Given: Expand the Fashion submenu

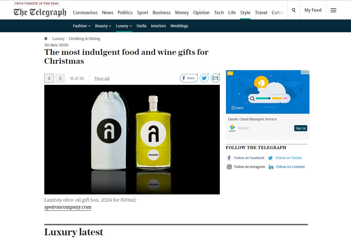Looking at the screenshot, I should click(82, 26).
